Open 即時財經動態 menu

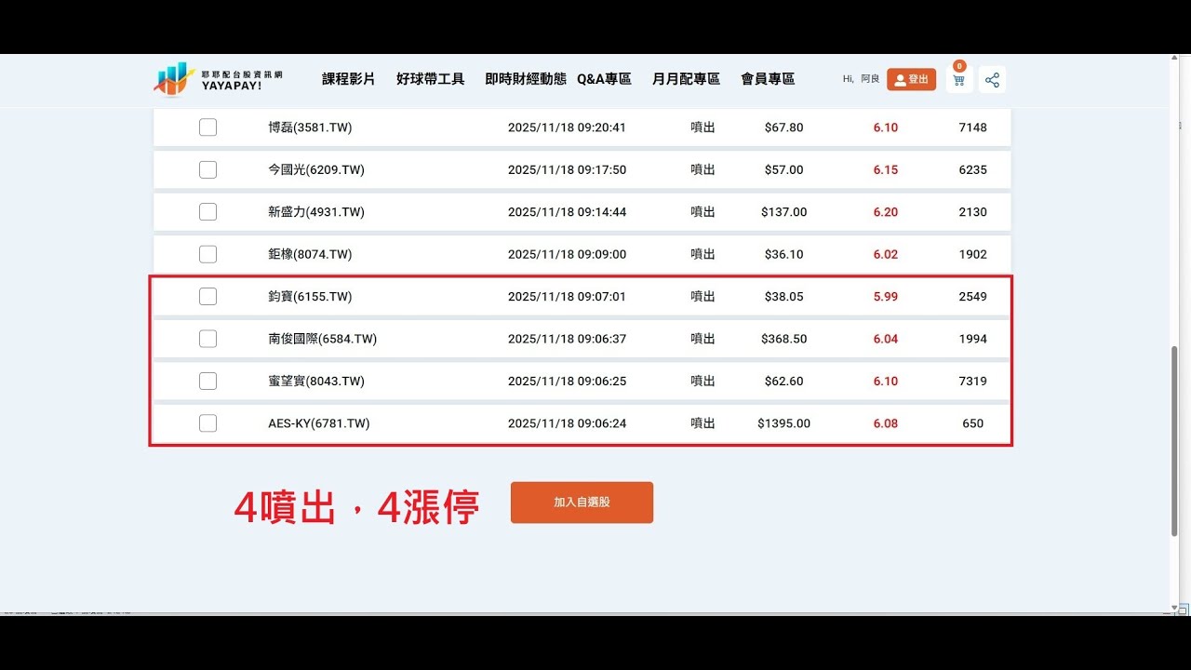pyautogui.click(x=526, y=79)
